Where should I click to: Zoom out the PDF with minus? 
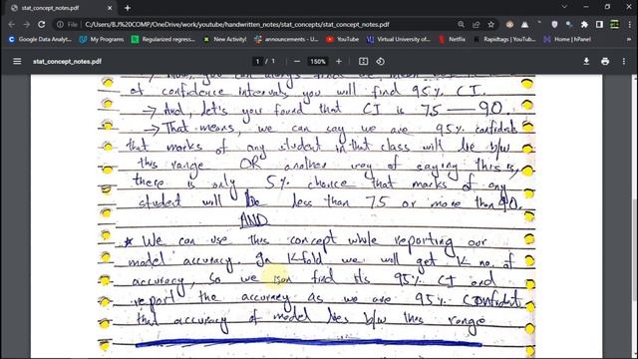[297, 61]
